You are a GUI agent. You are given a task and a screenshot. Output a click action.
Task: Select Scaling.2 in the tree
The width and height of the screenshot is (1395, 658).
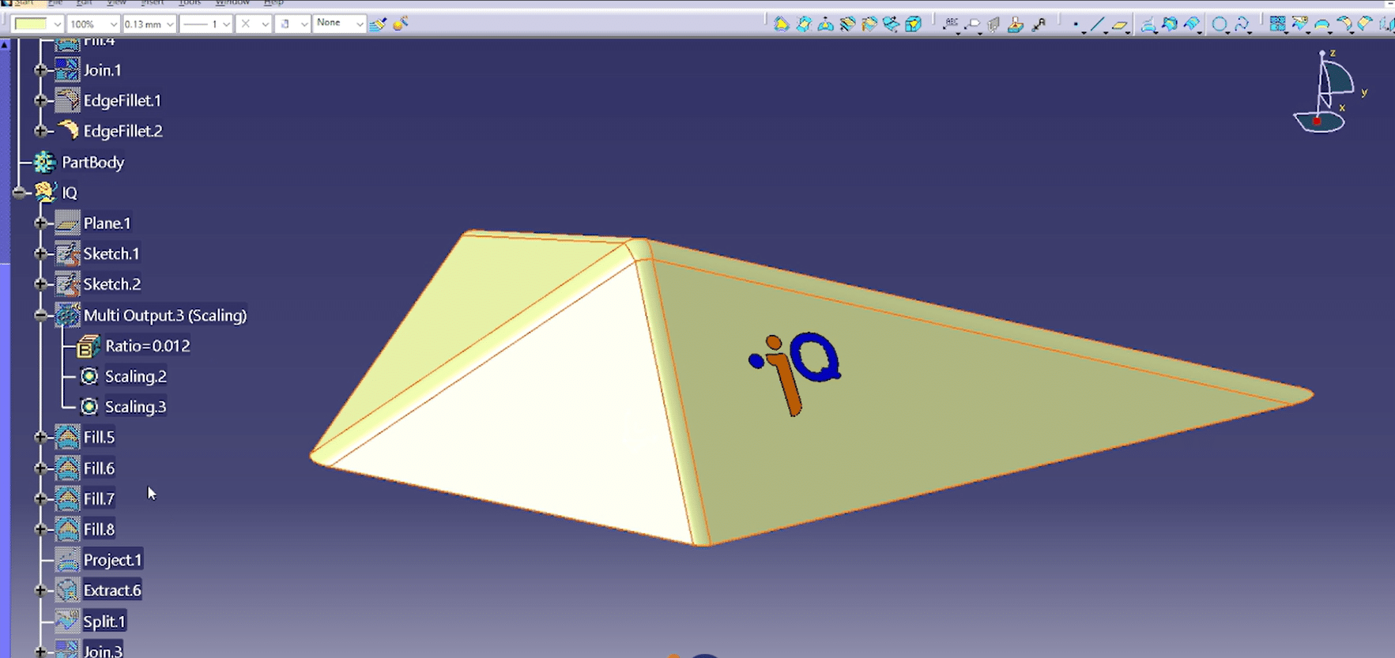135,376
